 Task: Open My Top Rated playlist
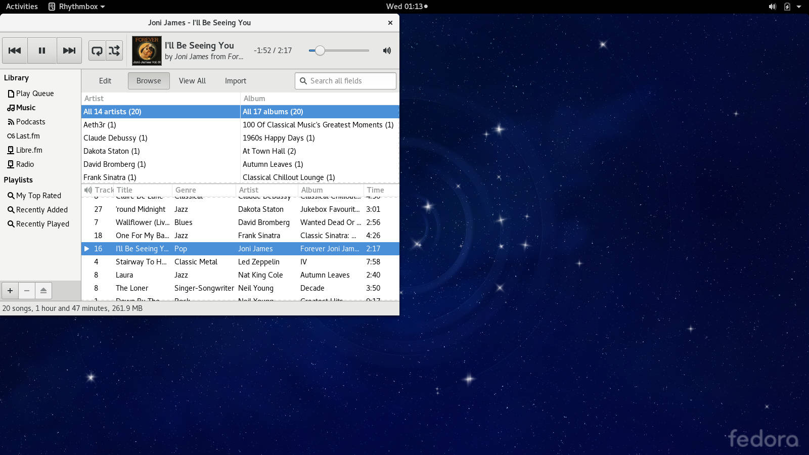click(x=34, y=196)
